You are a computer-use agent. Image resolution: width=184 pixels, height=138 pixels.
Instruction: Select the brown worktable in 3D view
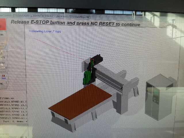tap(81, 101)
